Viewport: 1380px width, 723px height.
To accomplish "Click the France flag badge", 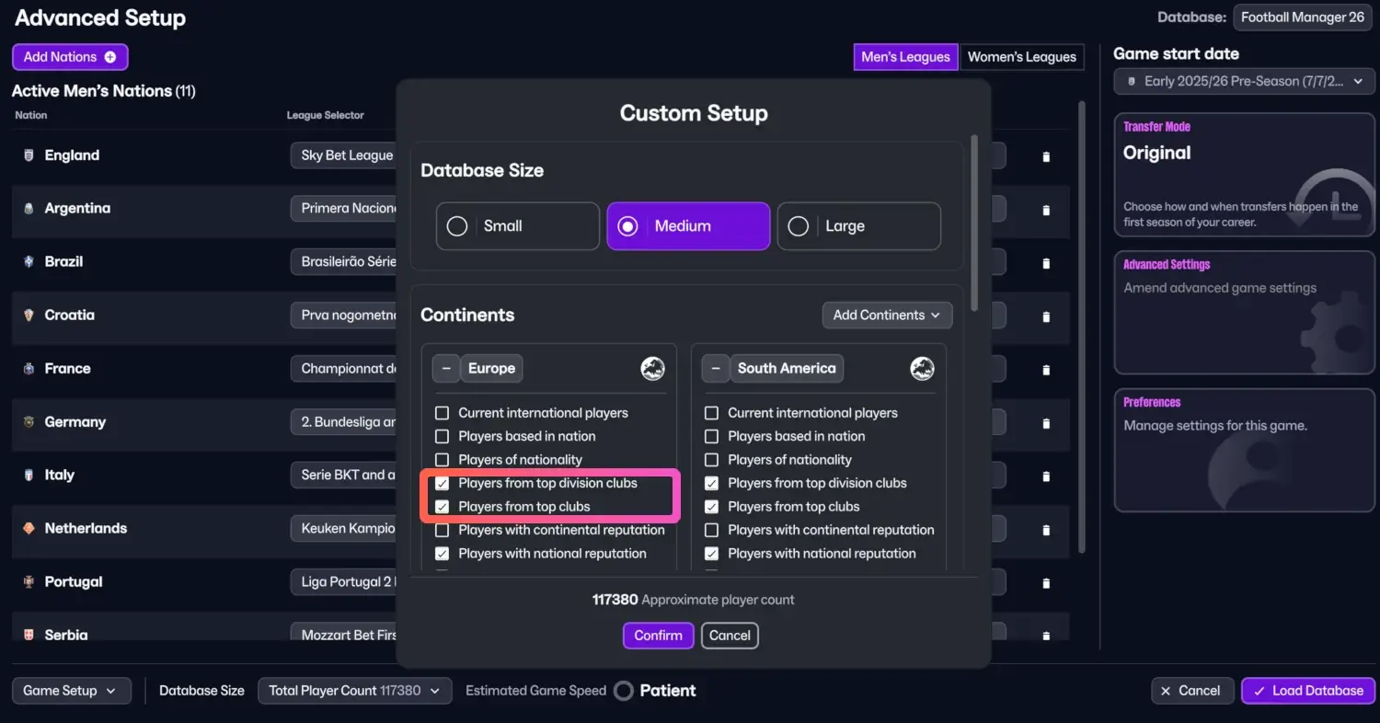I will click(x=29, y=369).
